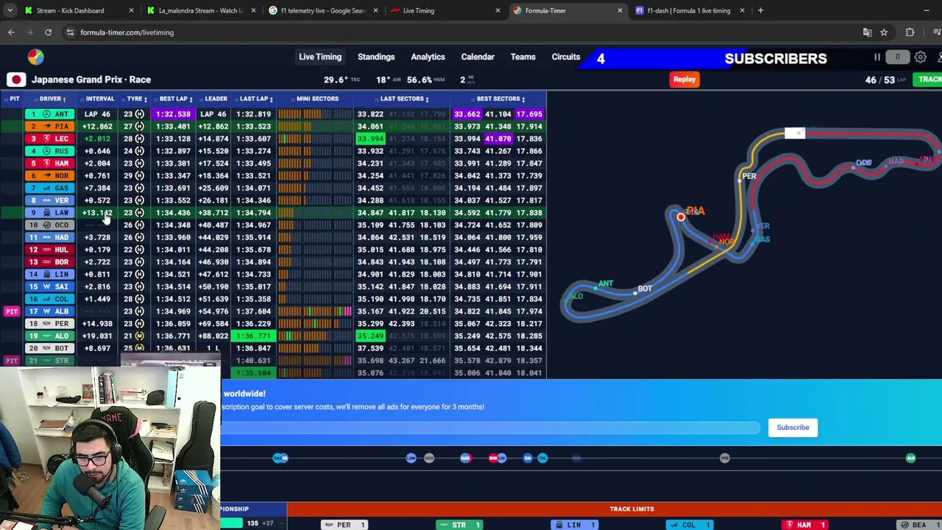Open the settings gear icon

click(x=921, y=57)
